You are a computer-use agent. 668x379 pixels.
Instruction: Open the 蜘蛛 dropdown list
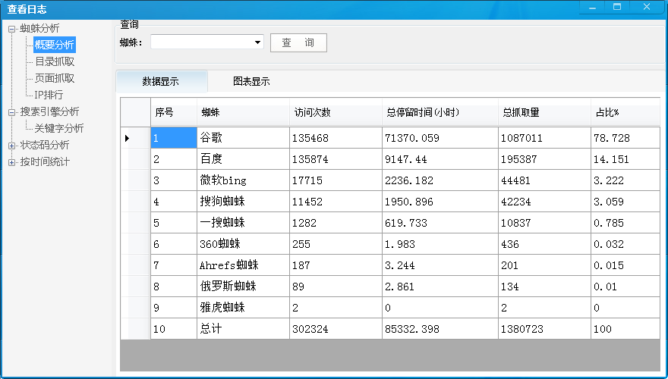click(257, 42)
